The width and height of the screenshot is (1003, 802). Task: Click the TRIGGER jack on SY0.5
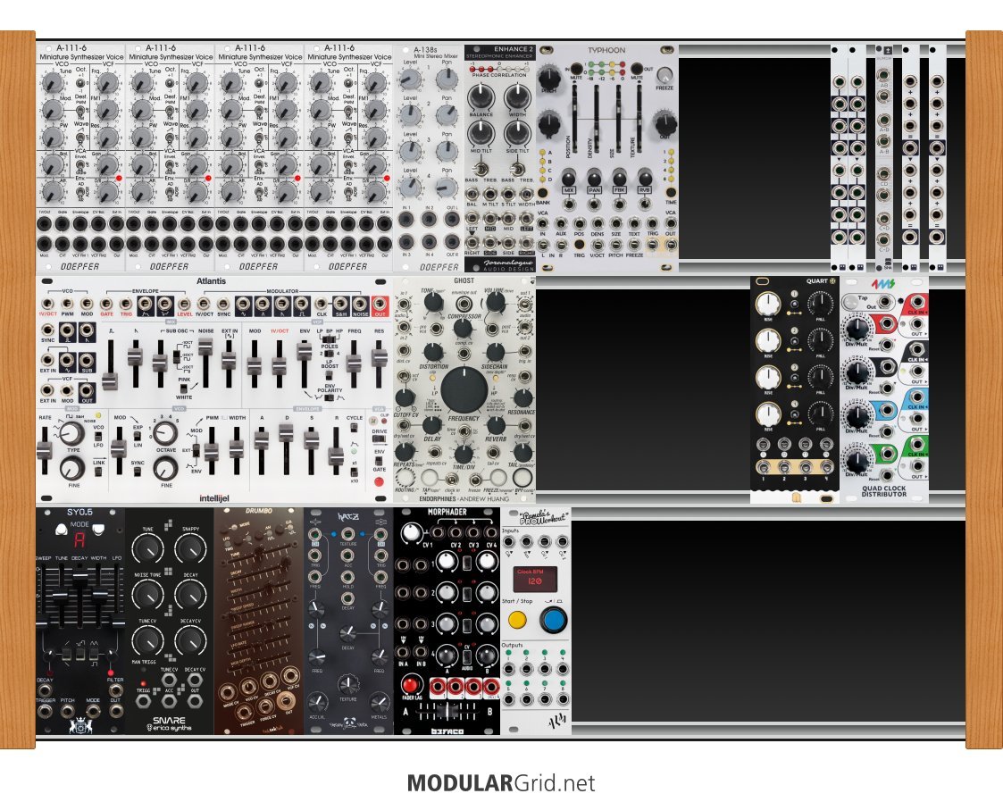click(45, 711)
